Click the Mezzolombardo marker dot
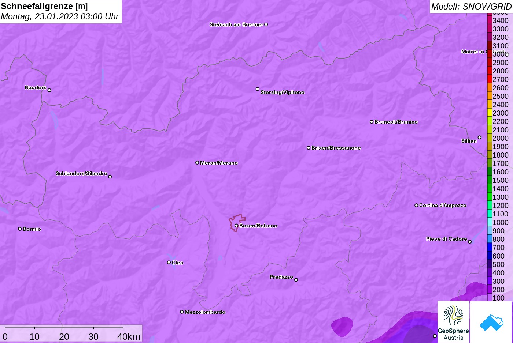Viewport: 513px width, 343px height. point(182,312)
